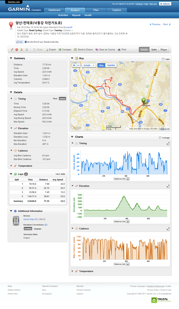
Task: Open the Explore tab
Action: [117, 10]
